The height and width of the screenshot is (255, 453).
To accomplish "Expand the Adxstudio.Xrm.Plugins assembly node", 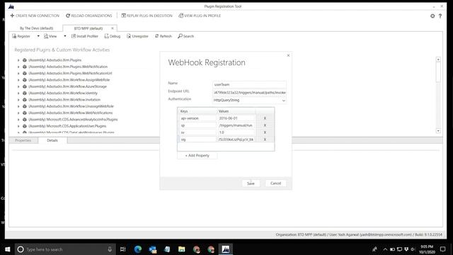I will (18, 60).
